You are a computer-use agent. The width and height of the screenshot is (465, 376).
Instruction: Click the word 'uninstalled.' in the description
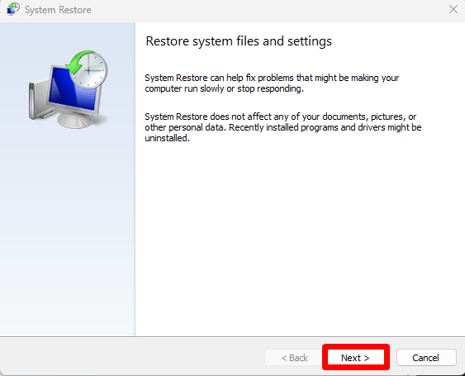168,138
